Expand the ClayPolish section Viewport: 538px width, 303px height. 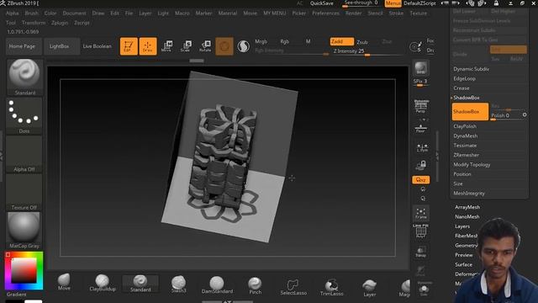(x=465, y=126)
